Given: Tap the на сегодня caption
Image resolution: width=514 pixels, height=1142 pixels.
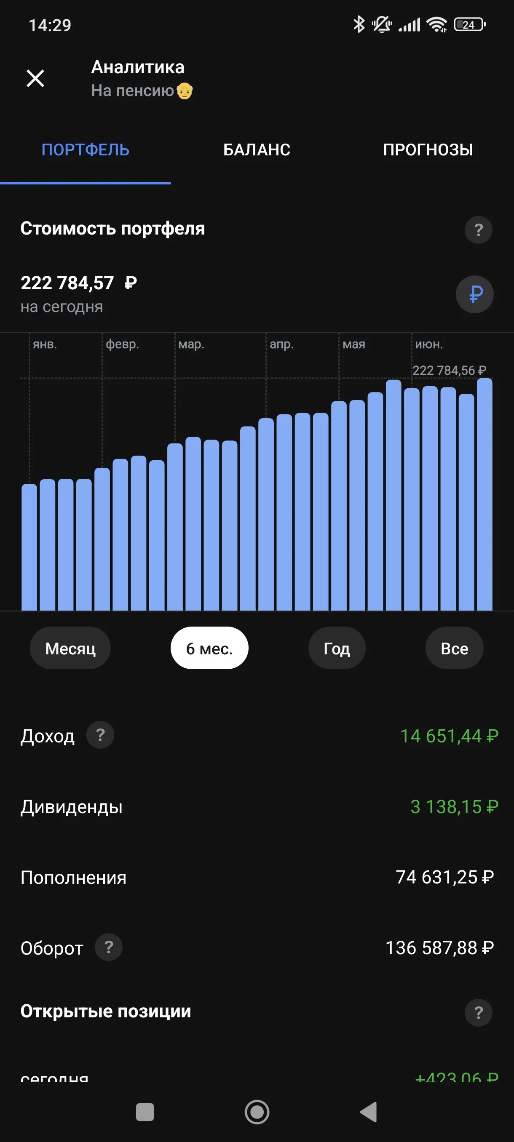Looking at the screenshot, I should tap(62, 307).
